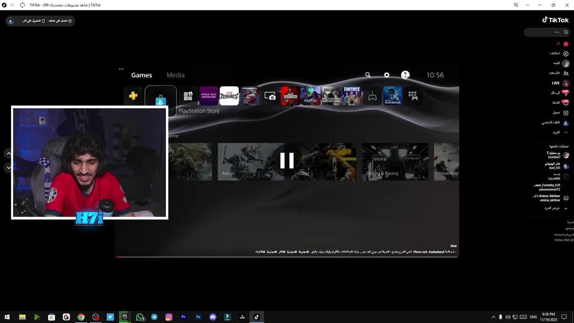574x323 pixels.
Task: Click the refresh icon in title bar
Action: (22, 5)
